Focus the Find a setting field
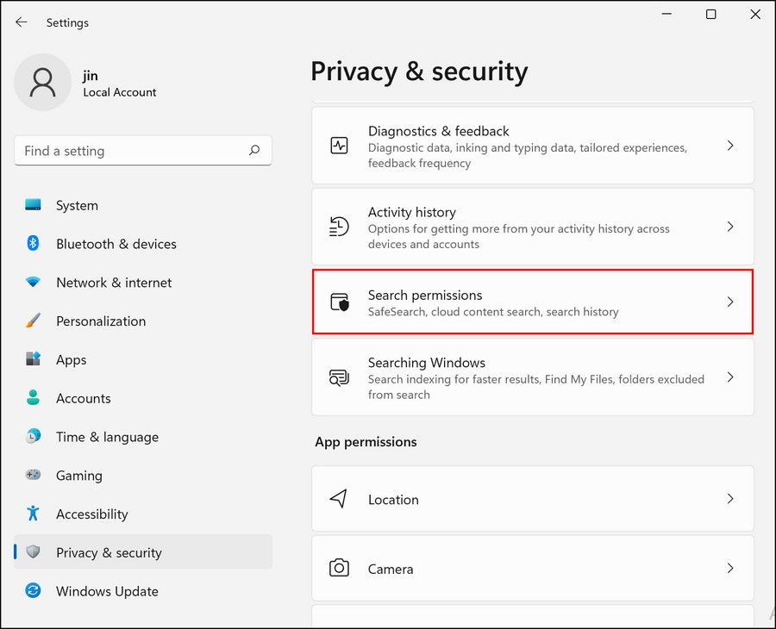The height and width of the screenshot is (629, 776). (129, 151)
